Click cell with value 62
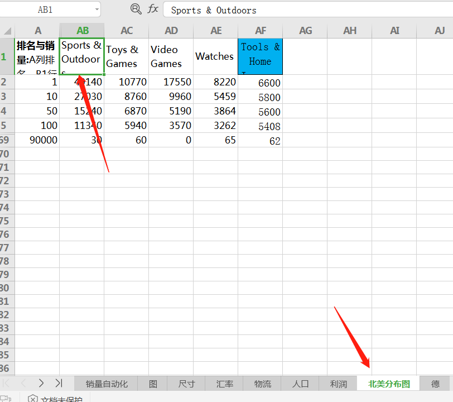453x402 pixels. (261, 141)
